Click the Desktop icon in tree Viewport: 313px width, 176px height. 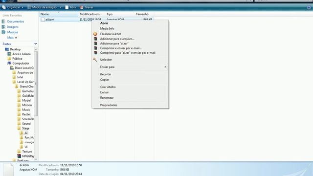coord(7,49)
